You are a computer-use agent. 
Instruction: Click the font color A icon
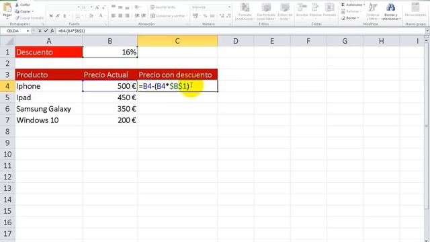pos(101,16)
